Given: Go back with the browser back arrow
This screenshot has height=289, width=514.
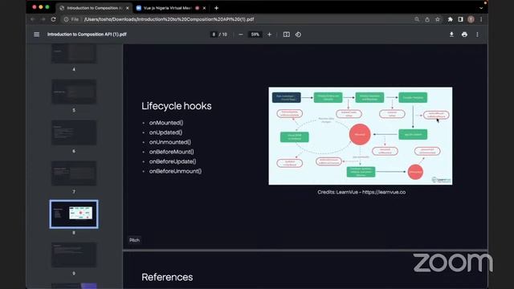Looking at the screenshot, I should pyautogui.click(x=33, y=19).
